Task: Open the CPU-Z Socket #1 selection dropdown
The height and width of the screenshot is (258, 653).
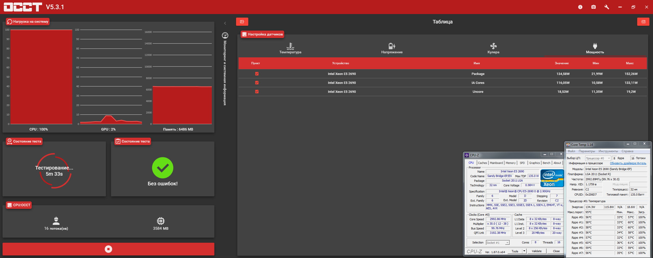Action: [498, 242]
